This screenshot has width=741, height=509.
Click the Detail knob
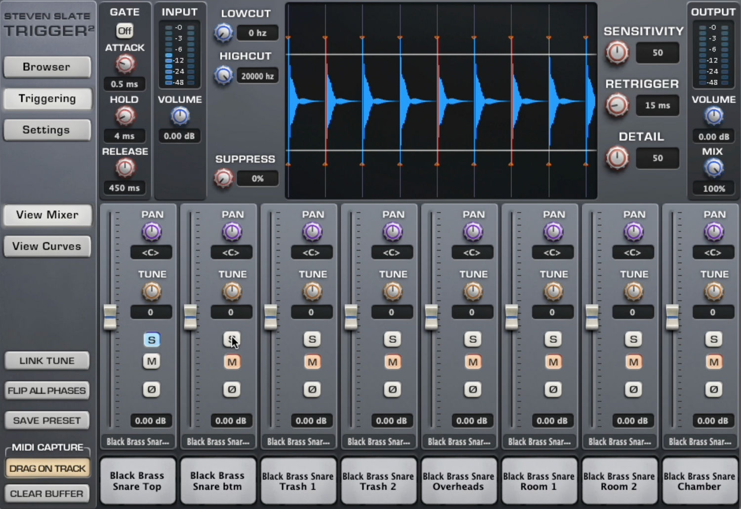pyautogui.click(x=617, y=158)
